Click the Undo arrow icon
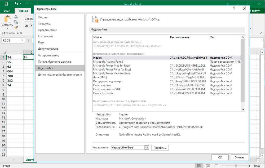Image resolution: width=265 pixels, height=168 pixels. (16, 4)
